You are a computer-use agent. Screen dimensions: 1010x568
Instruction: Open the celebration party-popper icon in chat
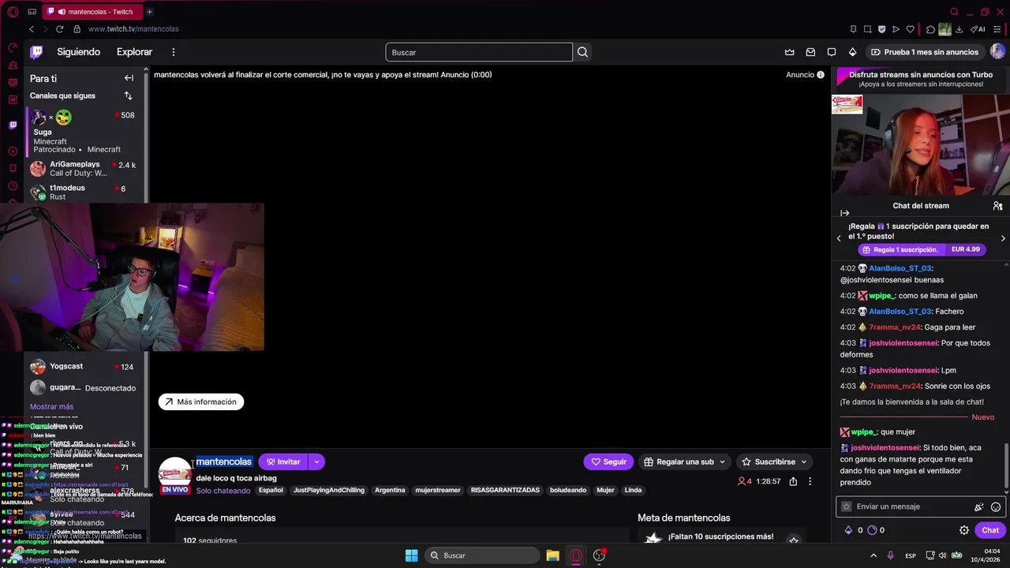(978, 507)
